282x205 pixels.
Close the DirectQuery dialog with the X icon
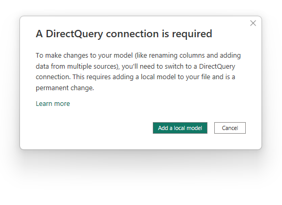pos(253,23)
